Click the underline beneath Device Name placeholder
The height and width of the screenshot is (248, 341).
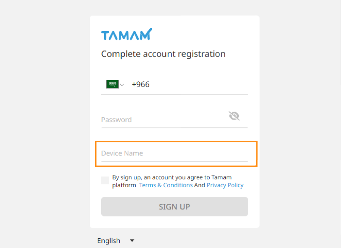tap(174, 161)
